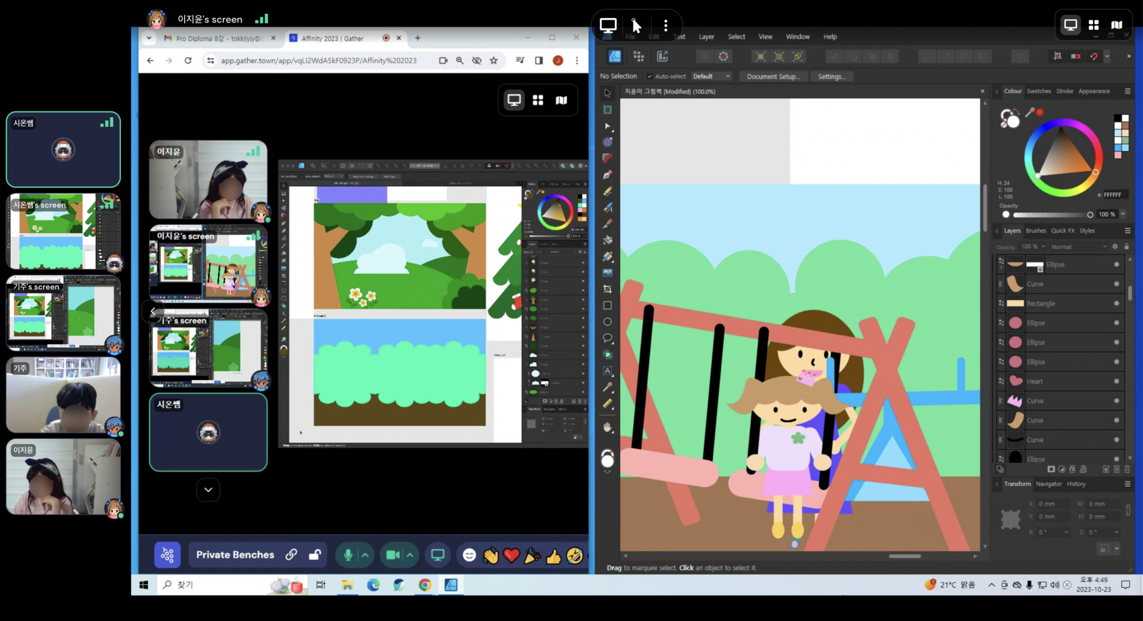The image size is (1143, 621).
Task: Expand the top Ellipse layer group
Action: [x=1001, y=268]
